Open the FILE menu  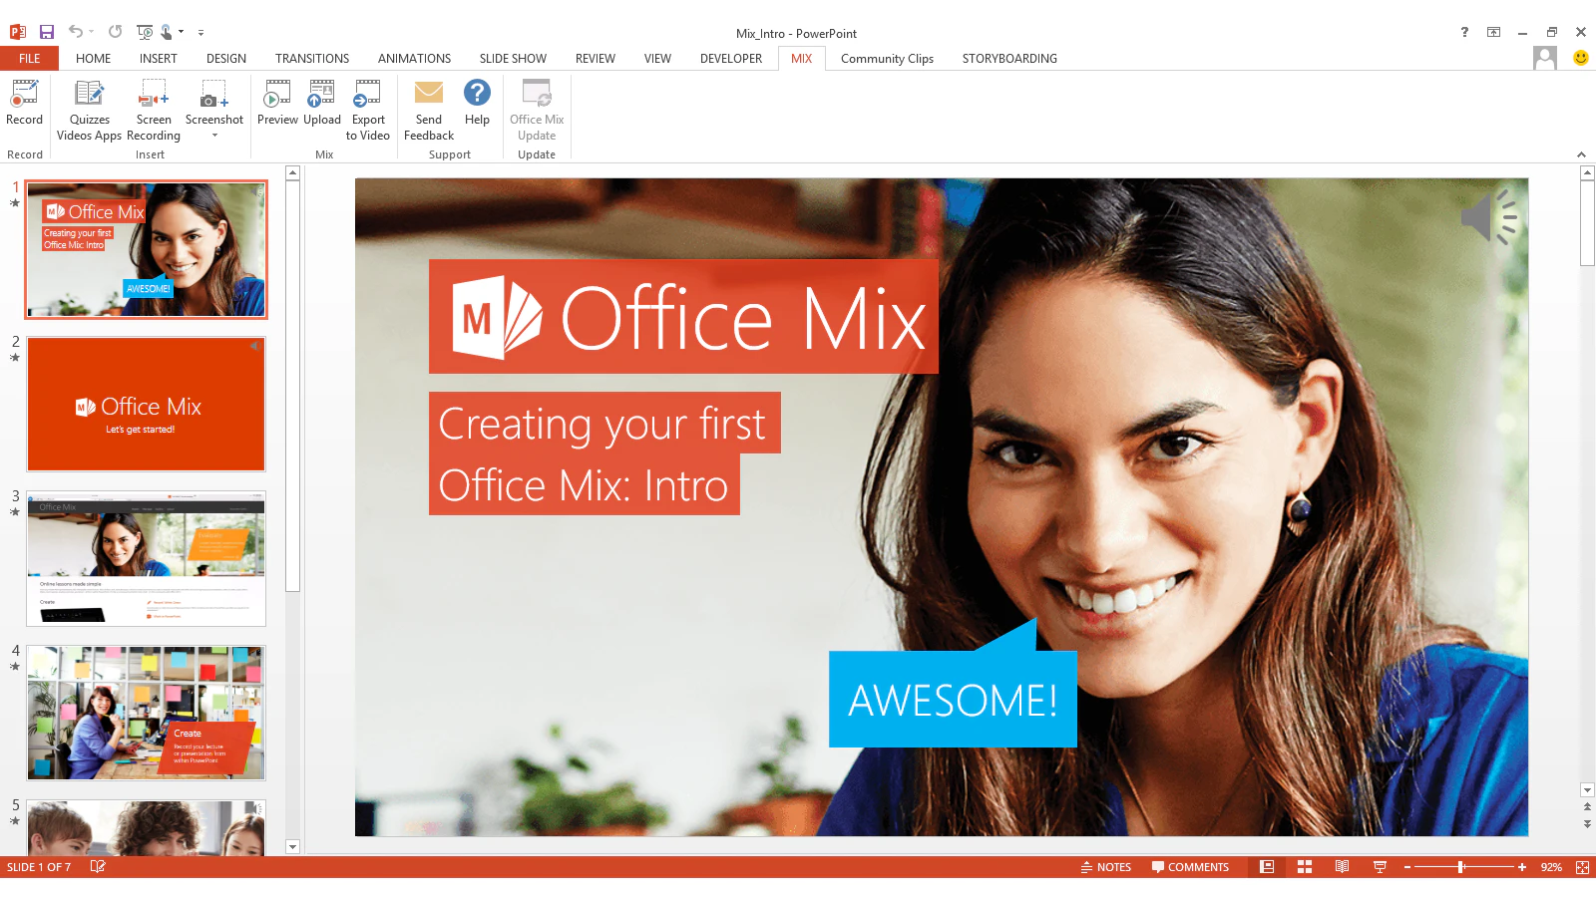click(x=29, y=58)
